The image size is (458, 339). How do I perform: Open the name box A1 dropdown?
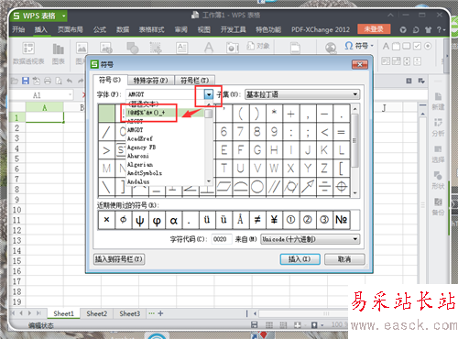(x=71, y=95)
